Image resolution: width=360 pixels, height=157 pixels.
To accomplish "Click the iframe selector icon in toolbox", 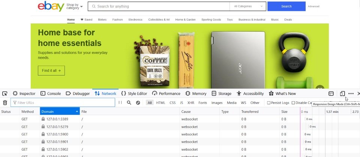I will point(331,93).
